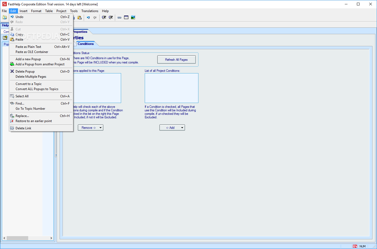The image size is (377, 249).
Task: Click the FastHelp application icon in title bar
Action: tap(5, 4)
